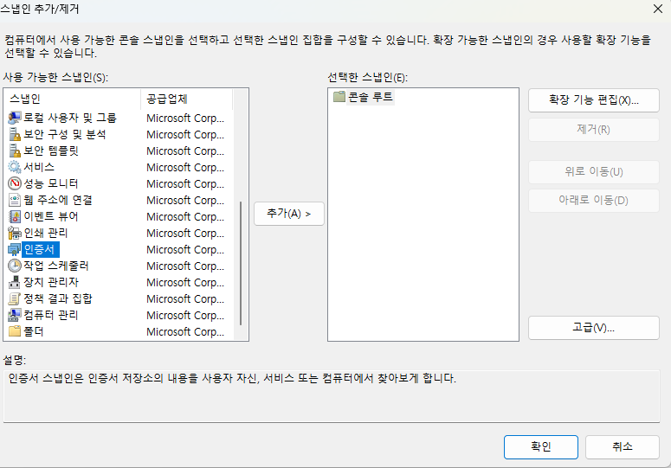Click Microsoft Corp... vendor in 폴더 row
Image resolution: width=671 pixels, height=468 pixels.
185,331
